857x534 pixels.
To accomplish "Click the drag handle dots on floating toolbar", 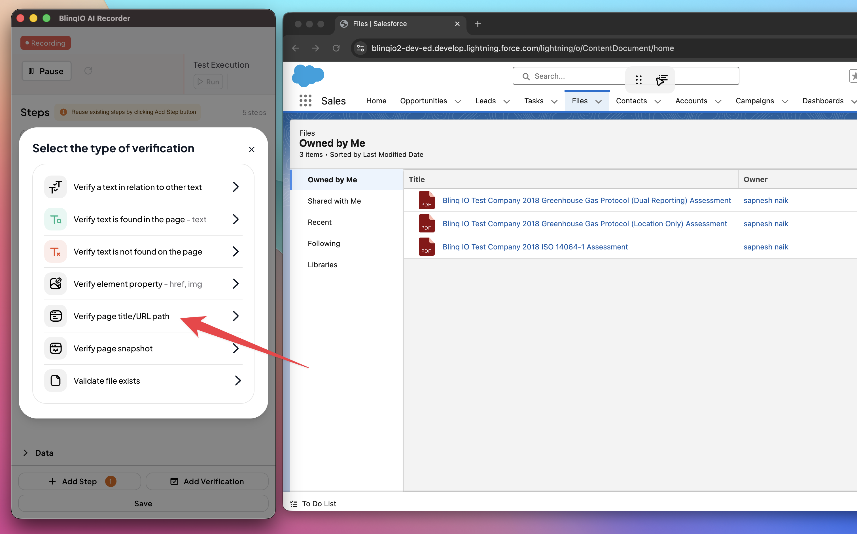I will (x=638, y=80).
